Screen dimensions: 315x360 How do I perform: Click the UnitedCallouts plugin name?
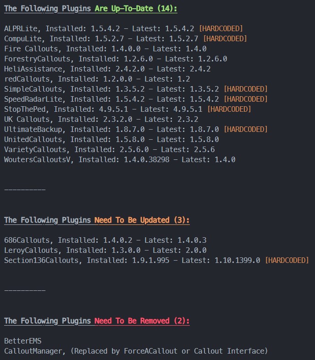pos(35,139)
